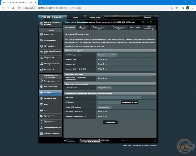
Task: Select Да for automatic DNS server connection
Action: pyautogui.click(x=99, y=78)
